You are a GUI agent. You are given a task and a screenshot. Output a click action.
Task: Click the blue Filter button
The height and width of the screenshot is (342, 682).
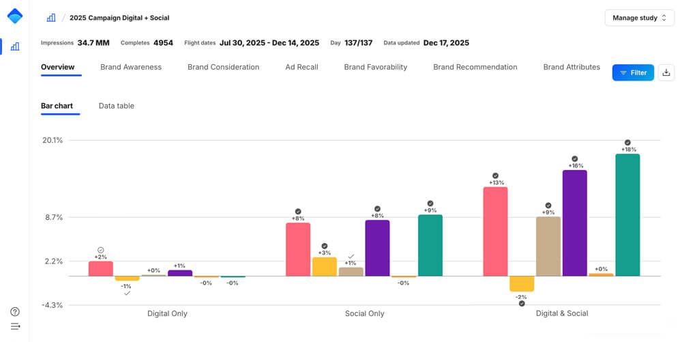pyautogui.click(x=633, y=72)
